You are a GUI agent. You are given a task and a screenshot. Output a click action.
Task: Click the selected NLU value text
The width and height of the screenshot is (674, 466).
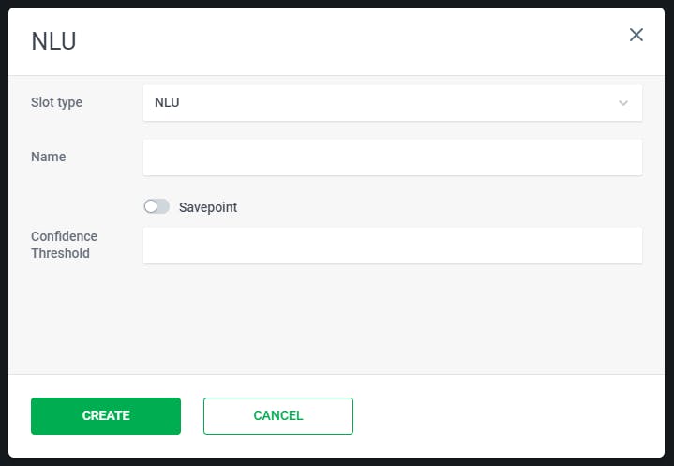167,103
